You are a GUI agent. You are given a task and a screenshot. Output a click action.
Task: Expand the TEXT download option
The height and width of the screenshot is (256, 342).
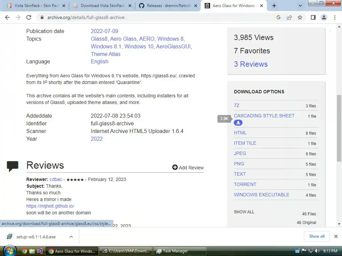[x=240, y=174]
